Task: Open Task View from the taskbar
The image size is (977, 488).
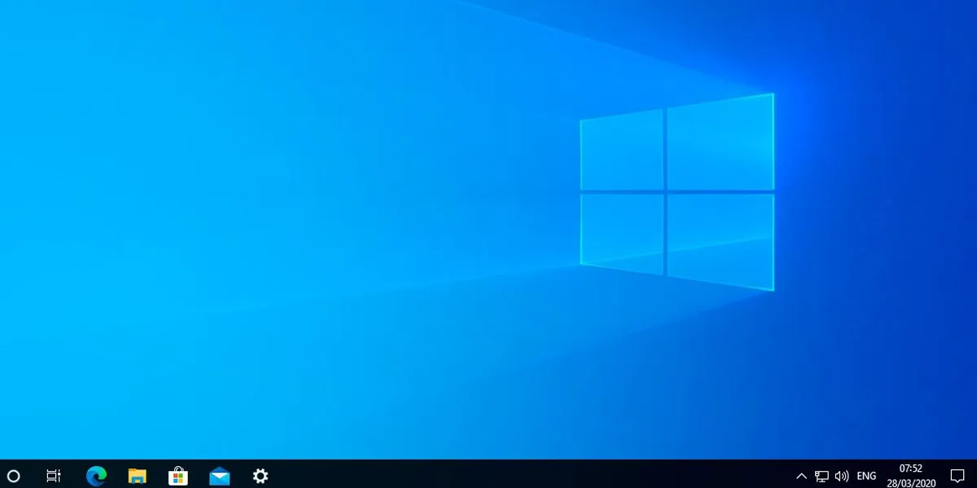Action: point(54,476)
